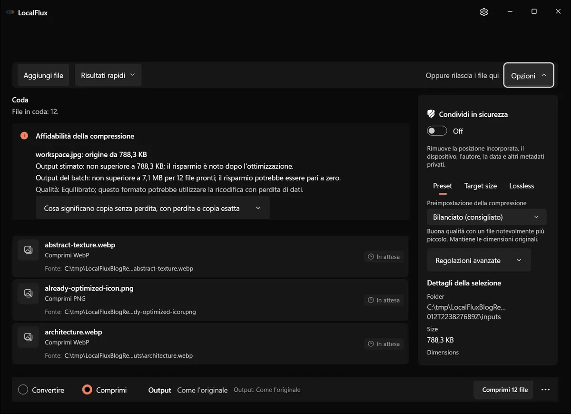Screen dimensions: 571x414
Task: Click the Comprimi 12 file button
Action: 504,390
